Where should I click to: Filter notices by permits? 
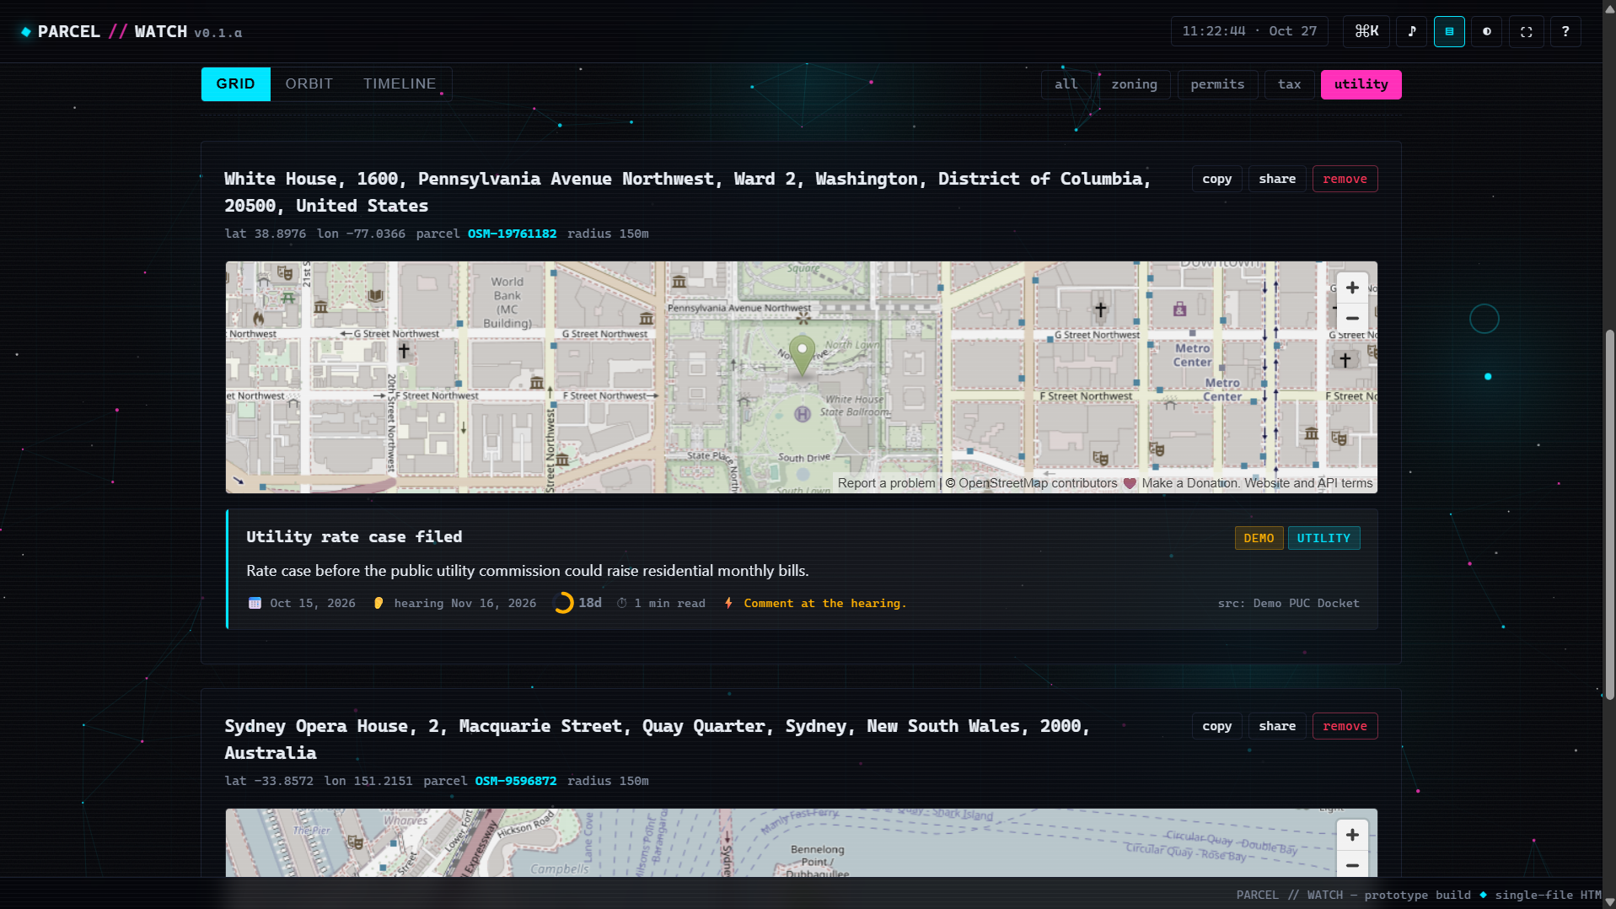coord(1217,84)
